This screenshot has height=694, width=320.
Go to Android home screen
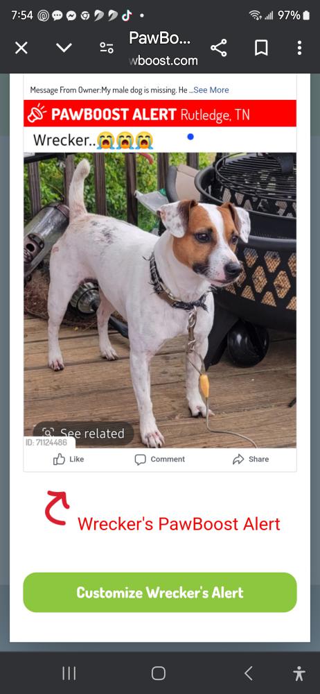pyautogui.click(x=159, y=673)
